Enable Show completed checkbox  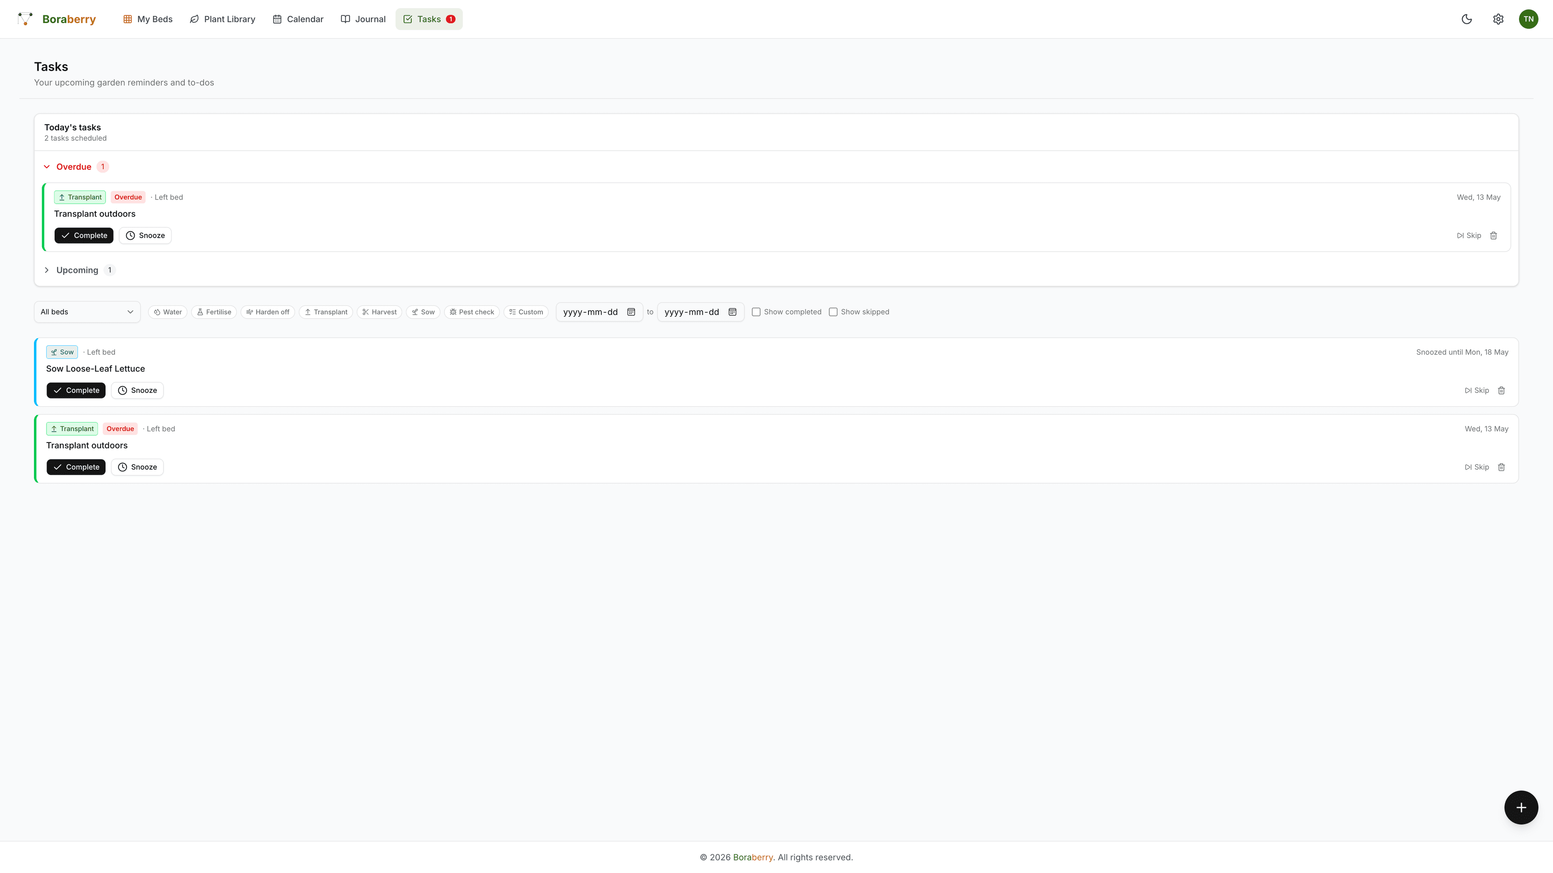pyautogui.click(x=756, y=312)
